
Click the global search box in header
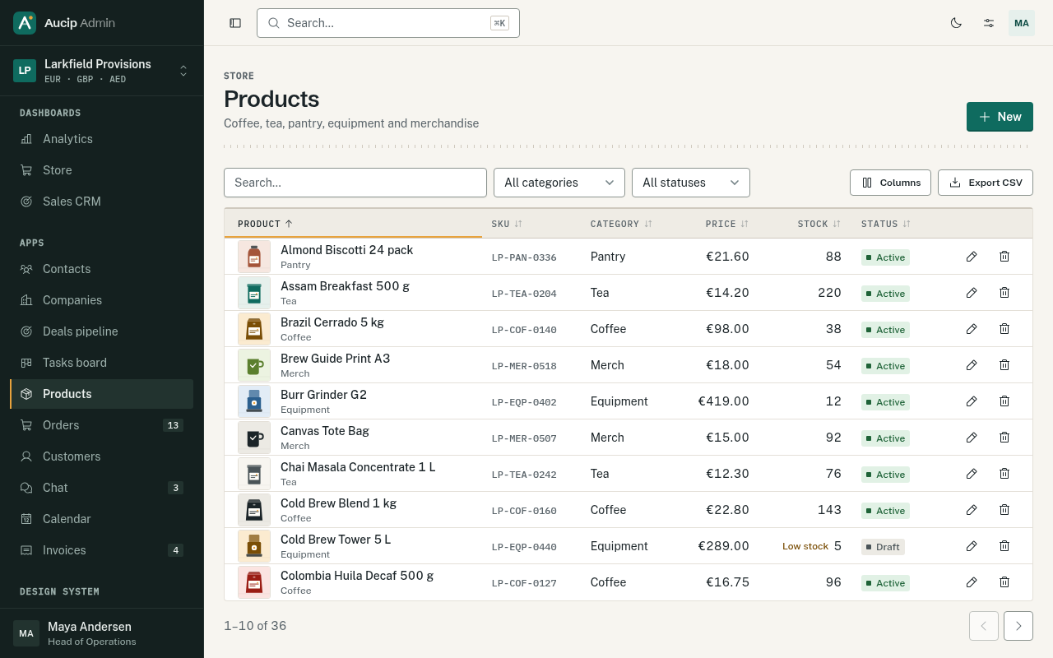tap(388, 23)
